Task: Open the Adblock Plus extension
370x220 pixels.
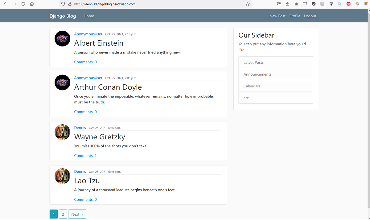Action: [x=348, y=4]
